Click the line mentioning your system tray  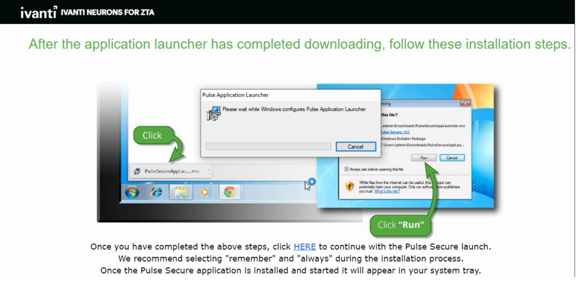[291, 271]
